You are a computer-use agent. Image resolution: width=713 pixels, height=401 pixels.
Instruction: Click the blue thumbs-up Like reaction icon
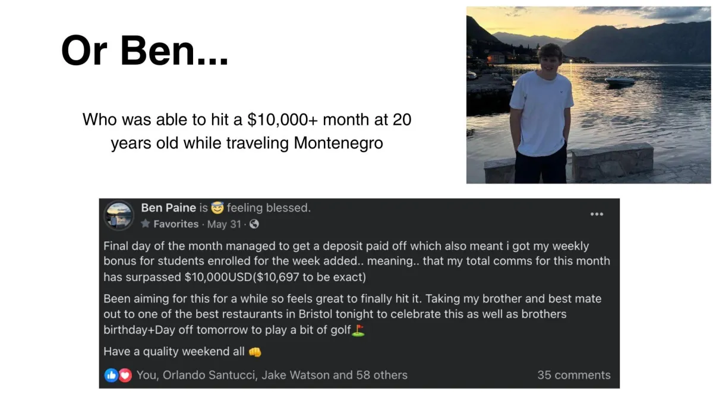(111, 375)
